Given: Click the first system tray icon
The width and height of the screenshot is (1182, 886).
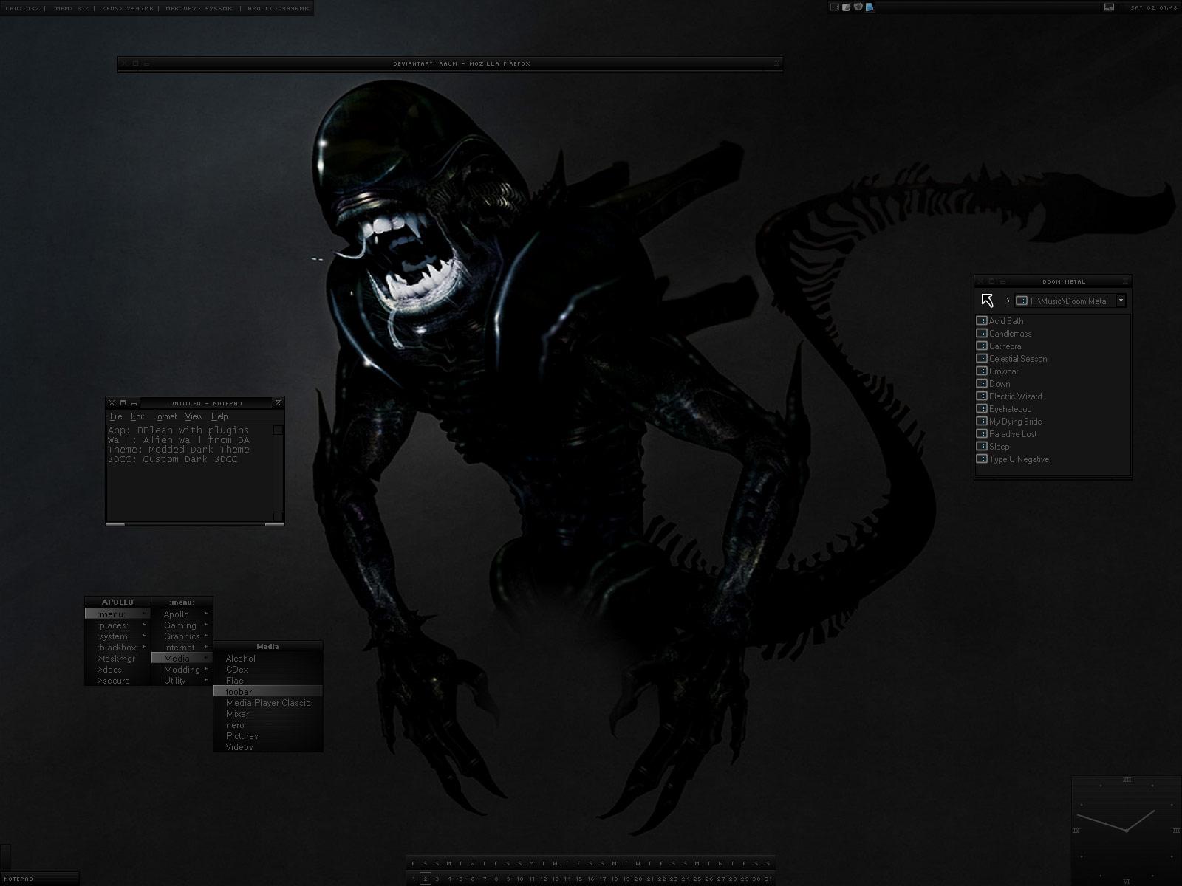Looking at the screenshot, I should [834, 7].
